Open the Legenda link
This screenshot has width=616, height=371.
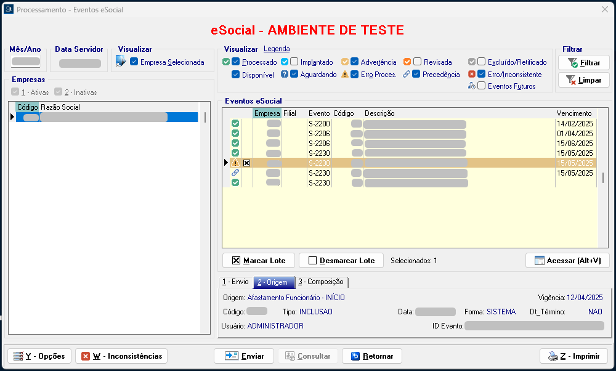click(277, 49)
